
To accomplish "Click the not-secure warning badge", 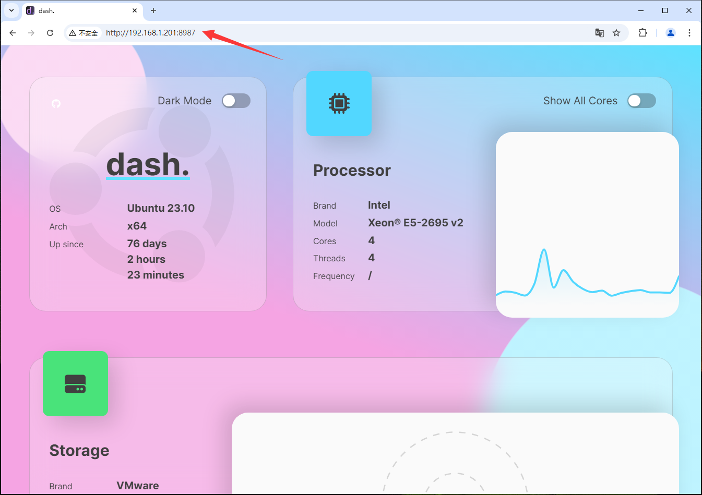I will [84, 33].
